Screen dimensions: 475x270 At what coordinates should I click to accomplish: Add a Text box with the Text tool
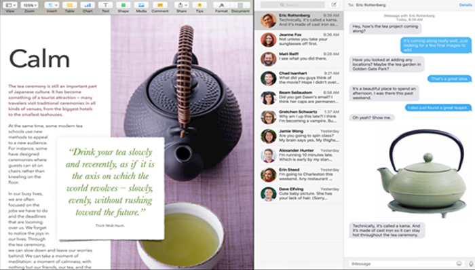tap(105, 5)
